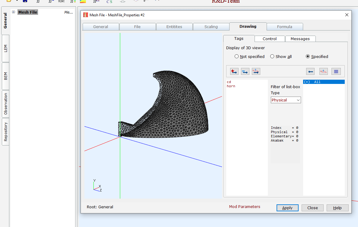This screenshot has width=358, height=227.
Task: Click the Index = 0 info line
Action: 284,128
